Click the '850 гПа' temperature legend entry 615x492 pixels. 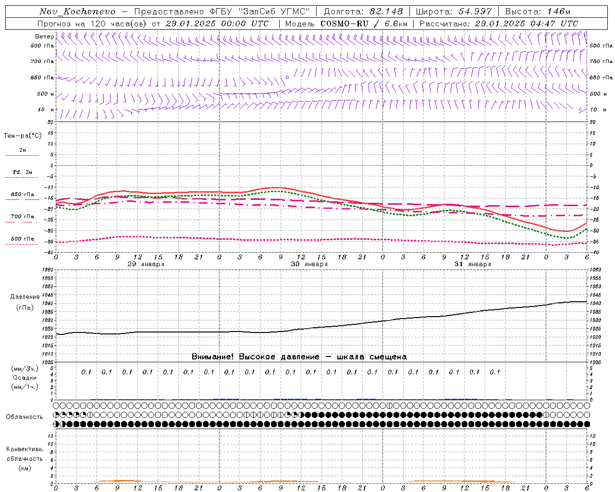(23, 195)
